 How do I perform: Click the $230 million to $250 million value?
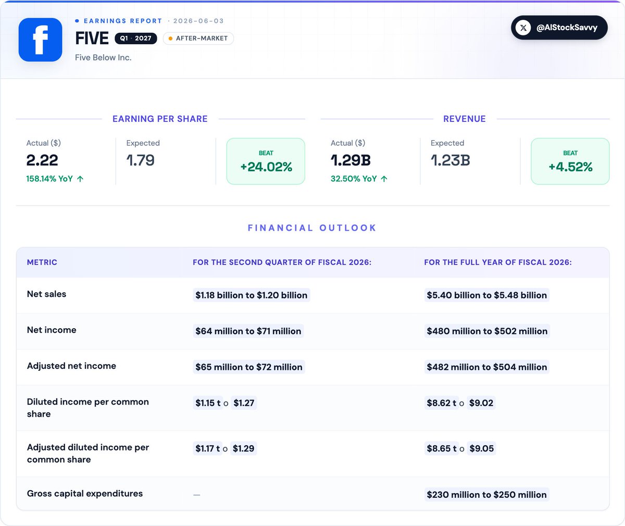pyautogui.click(x=487, y=495)
